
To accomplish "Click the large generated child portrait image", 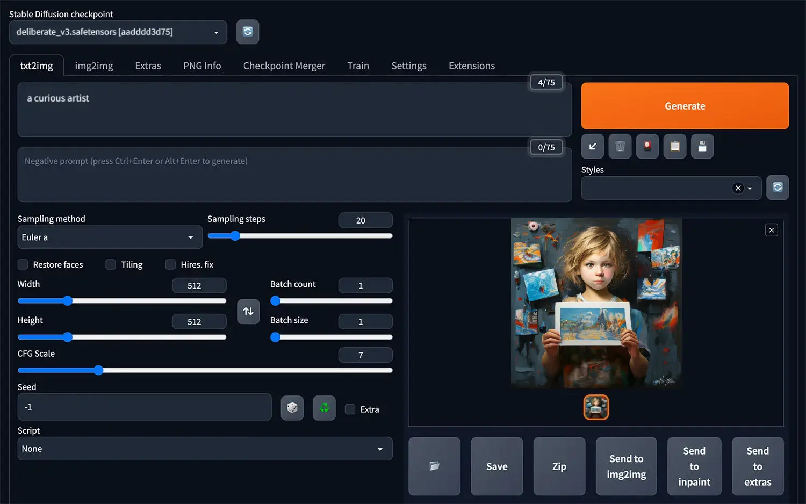I will coord(596,303).
